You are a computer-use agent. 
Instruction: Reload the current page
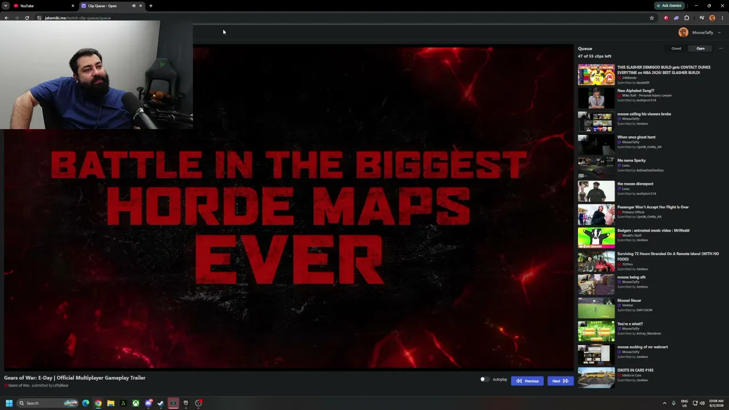(27, 18)
